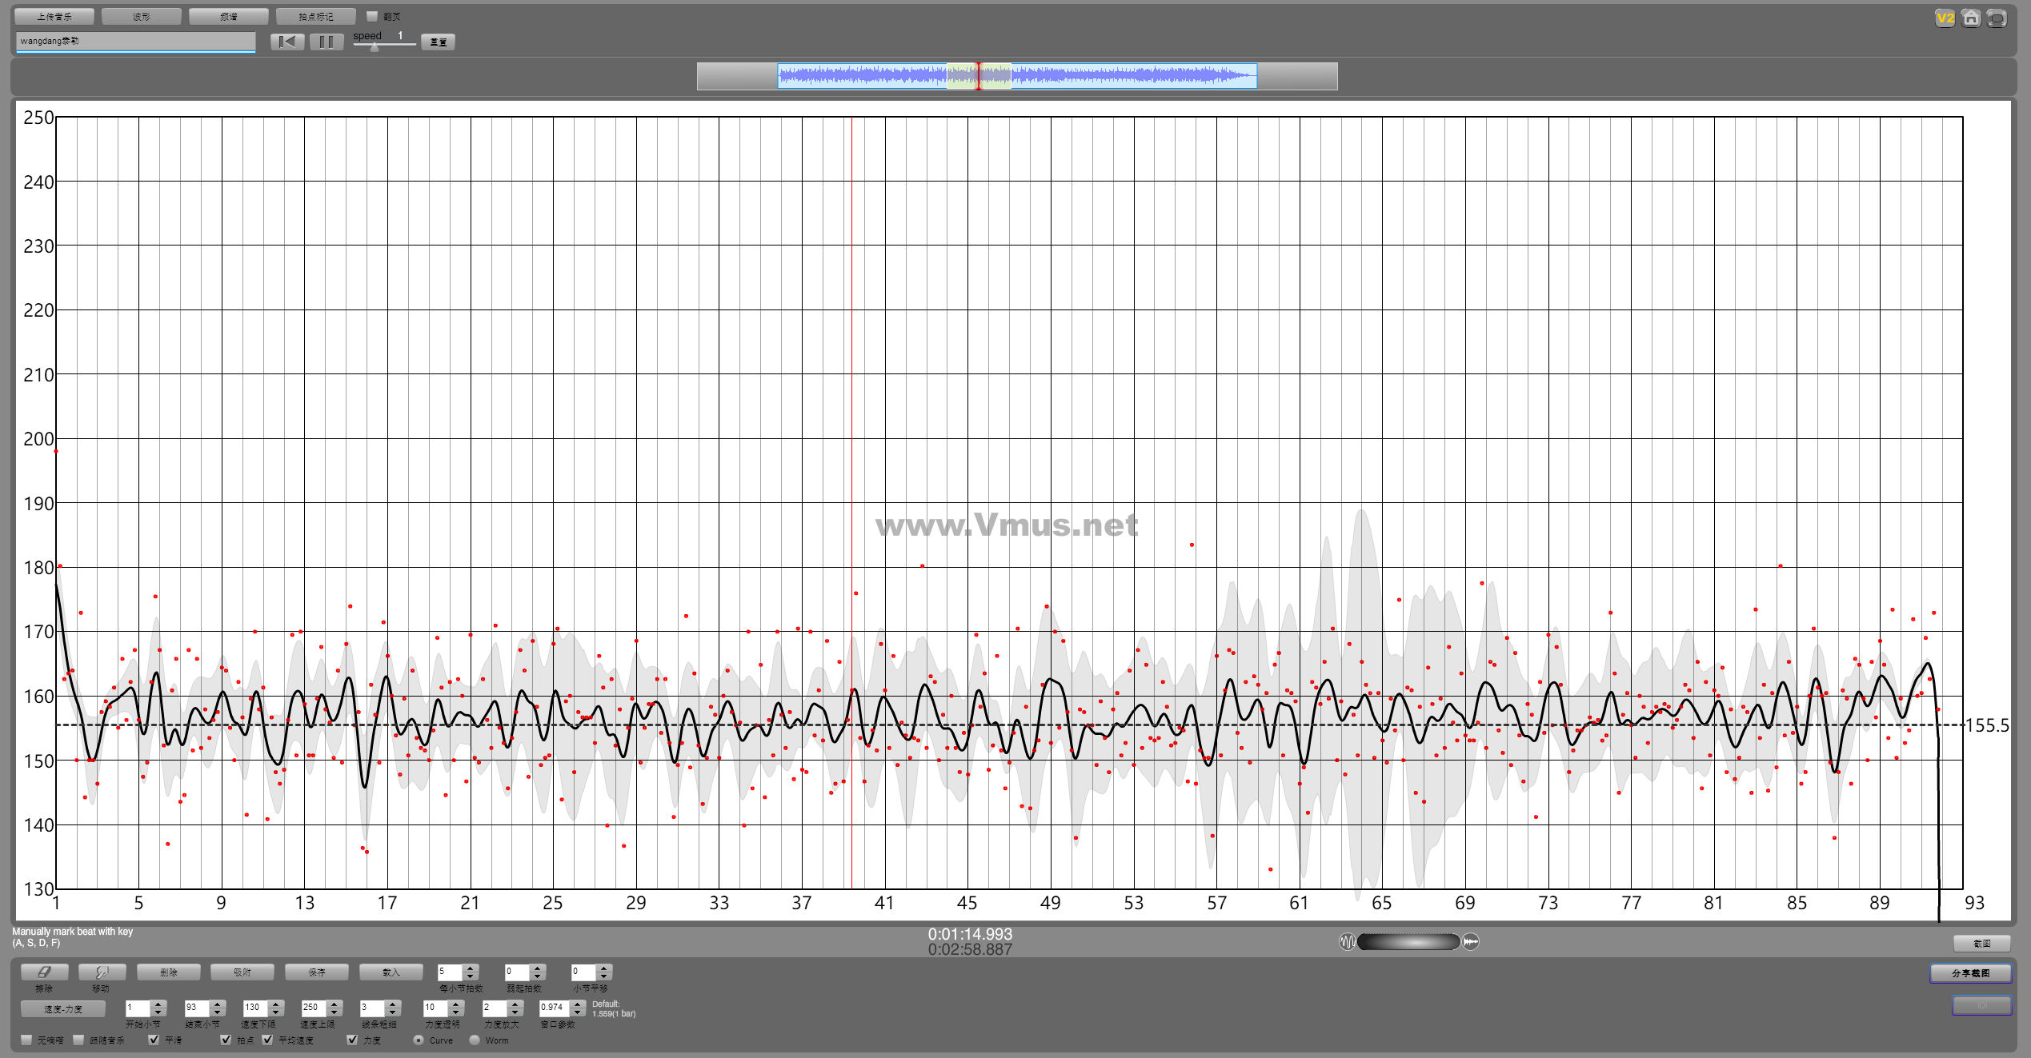This screenshot has height=1058, width=2031.
Task: Click the eraser (擦除) tool icon
Action: (x=44, y=972)
